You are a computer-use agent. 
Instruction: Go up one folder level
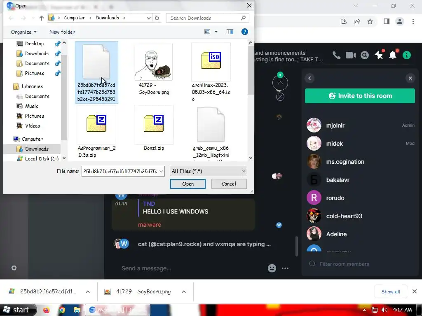pyautogui.click(x=41, y=18)
